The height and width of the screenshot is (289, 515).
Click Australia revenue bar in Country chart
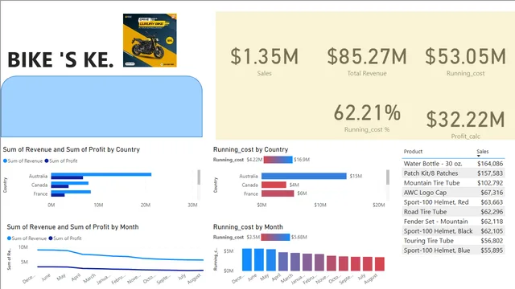pyautogui.click(x=101, y=174)
